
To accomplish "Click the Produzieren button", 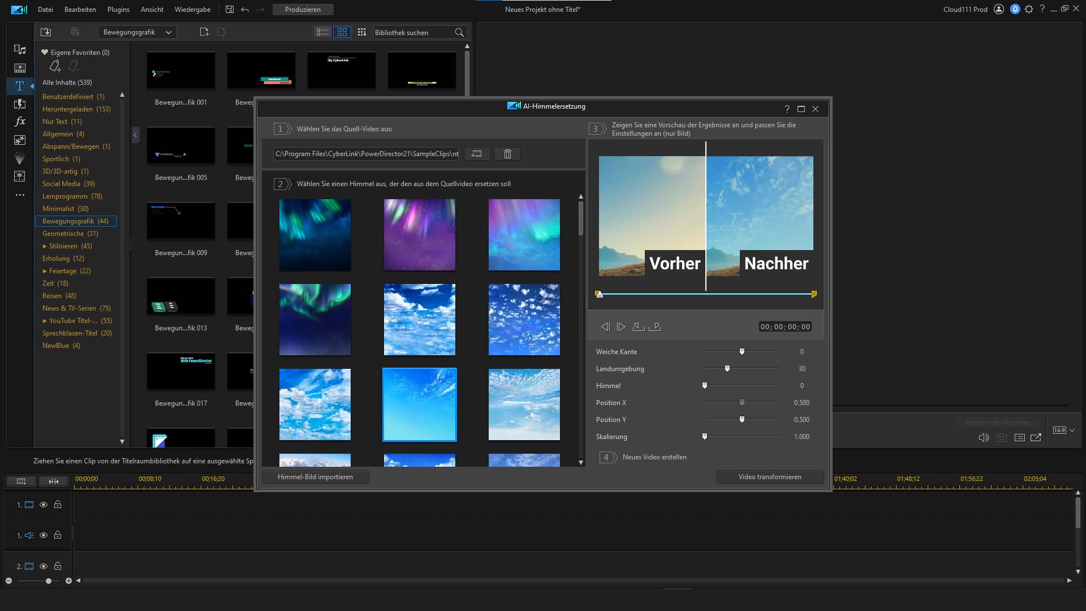I will [x=303, y=10].
